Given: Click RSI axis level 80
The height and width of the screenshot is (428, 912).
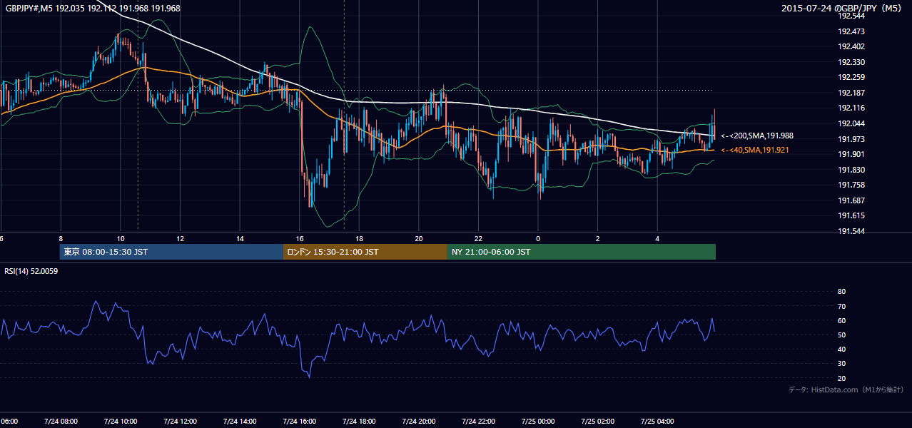Looking at the screenshot, I should (841, 292).
